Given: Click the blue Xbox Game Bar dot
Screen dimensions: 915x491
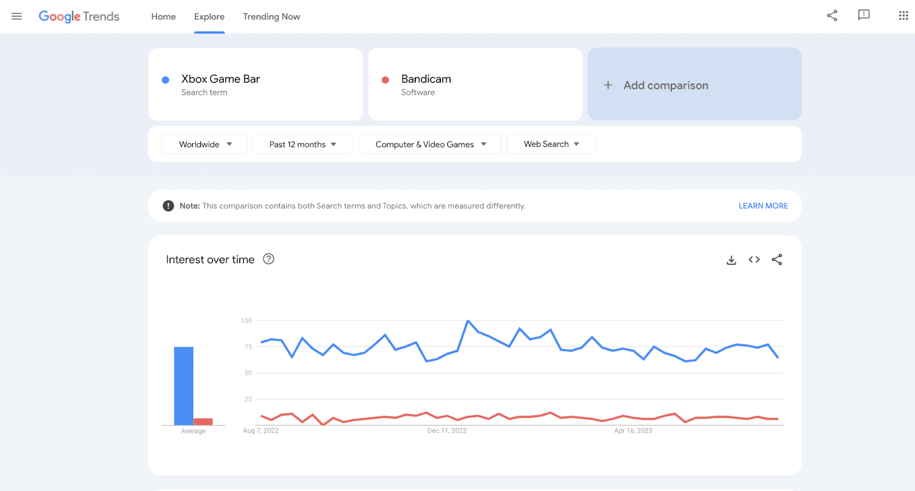Looking at the screenshot, I should 165,80.
